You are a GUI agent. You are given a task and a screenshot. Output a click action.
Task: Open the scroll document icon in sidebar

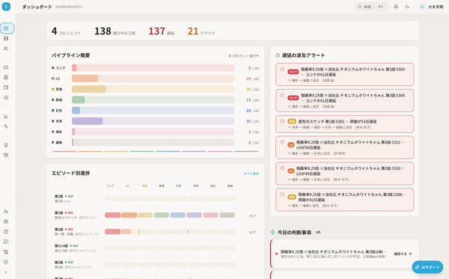6,252
